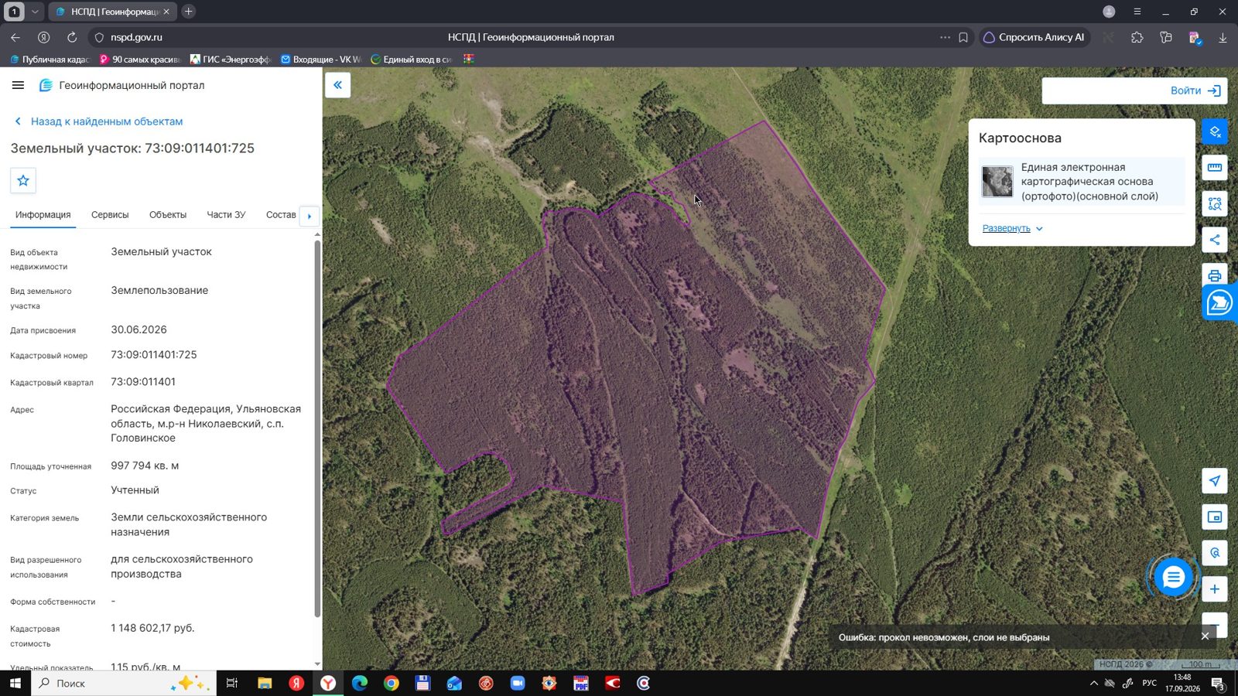Dismiss the error notification
The width and height of the screenshot is (1238, 696).
point(1205,636)
